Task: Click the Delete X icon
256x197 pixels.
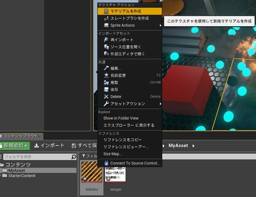Action: tap(106, 97)
